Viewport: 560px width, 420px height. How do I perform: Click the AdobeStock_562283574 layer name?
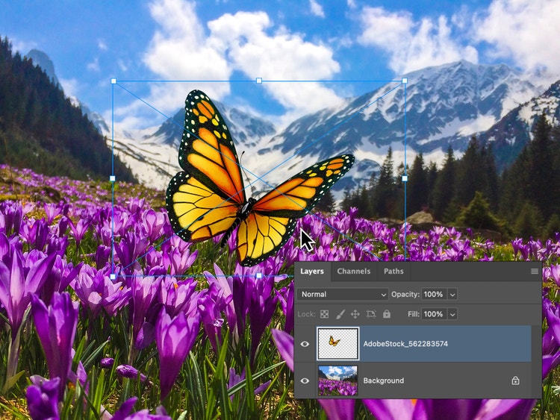pyautogui.click(x=405, y=344)
